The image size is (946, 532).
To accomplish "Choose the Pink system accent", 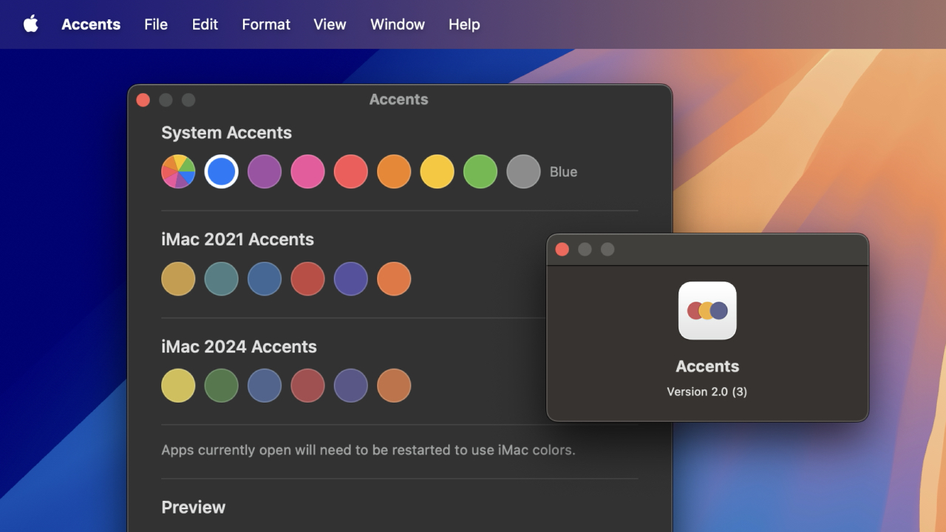I will pyautogui.click(x=307, y=171).
